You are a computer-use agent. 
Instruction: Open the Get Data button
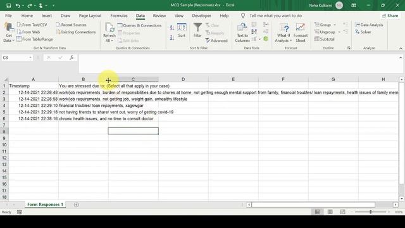8,32
